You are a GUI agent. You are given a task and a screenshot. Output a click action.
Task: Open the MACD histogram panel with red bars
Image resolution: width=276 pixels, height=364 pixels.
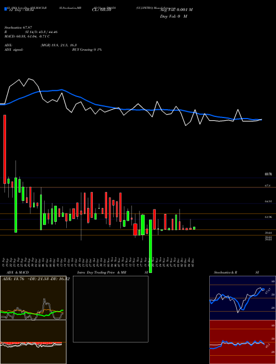click(33, 342)
